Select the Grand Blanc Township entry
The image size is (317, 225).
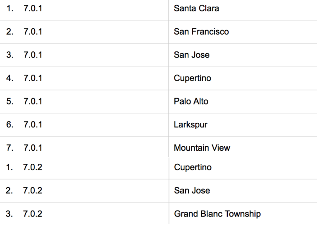click(x=217, y=214)
